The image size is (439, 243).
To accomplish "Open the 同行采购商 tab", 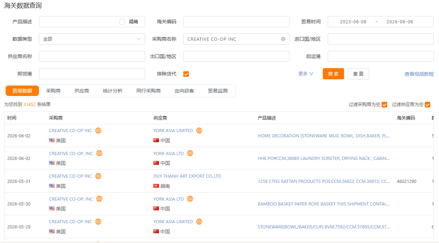I will (149, 91).
